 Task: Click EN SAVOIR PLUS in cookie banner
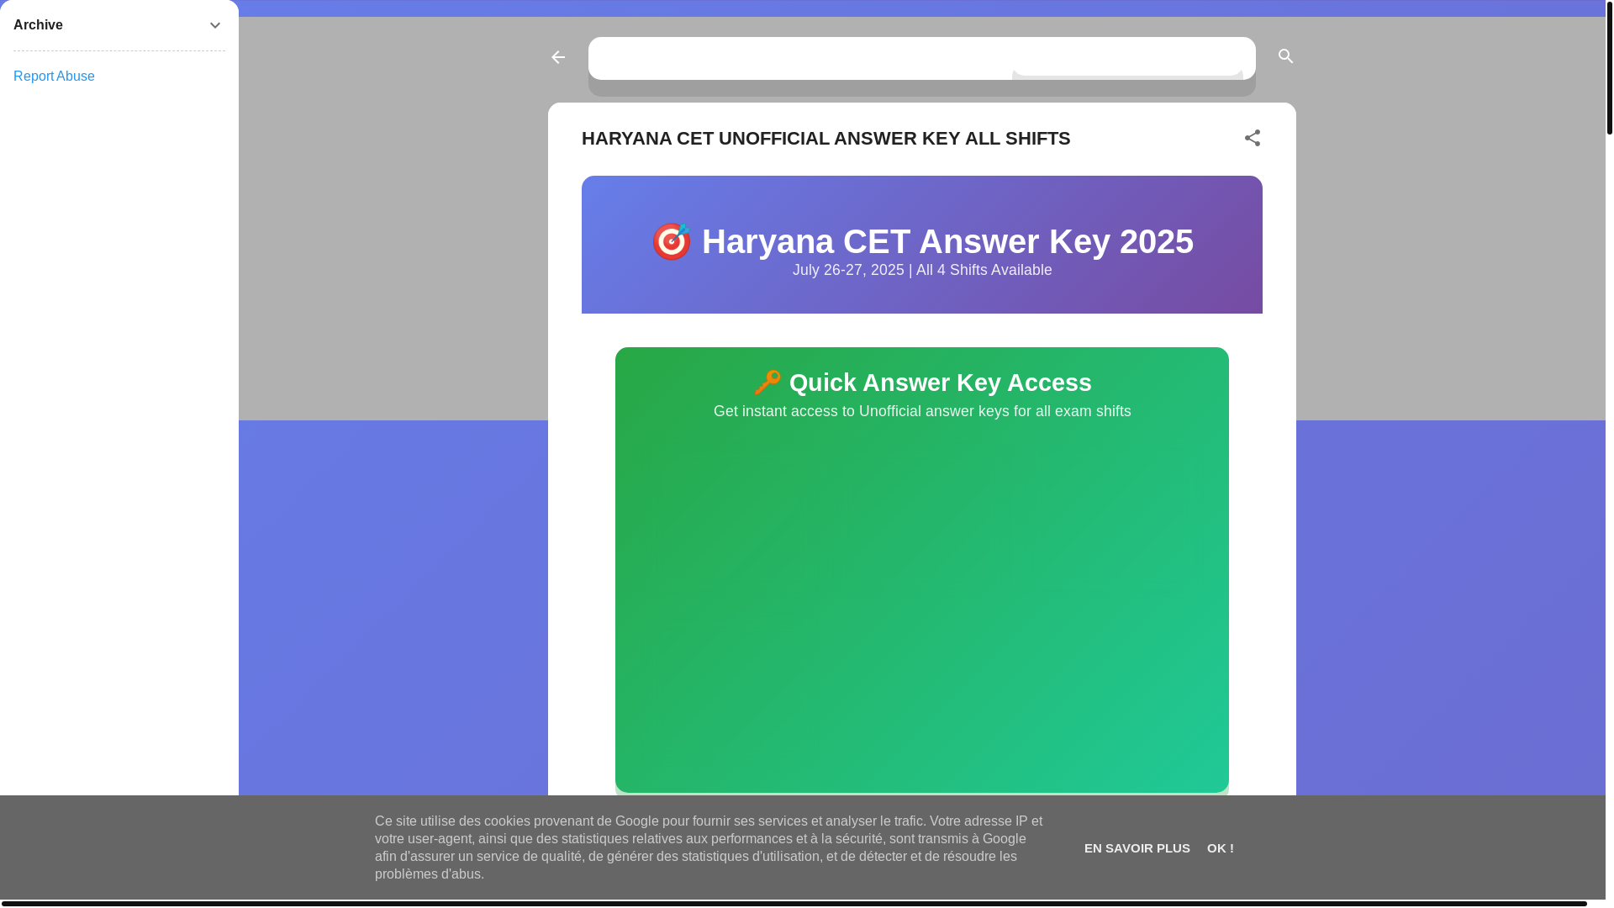(1137, 848)
